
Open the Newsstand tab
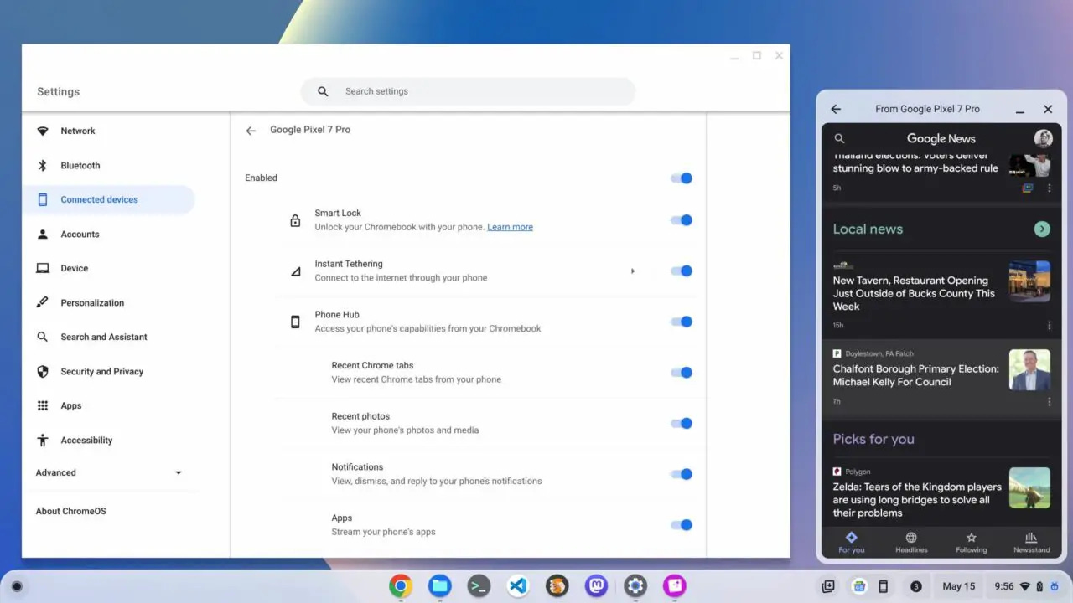pos(1031,543)
